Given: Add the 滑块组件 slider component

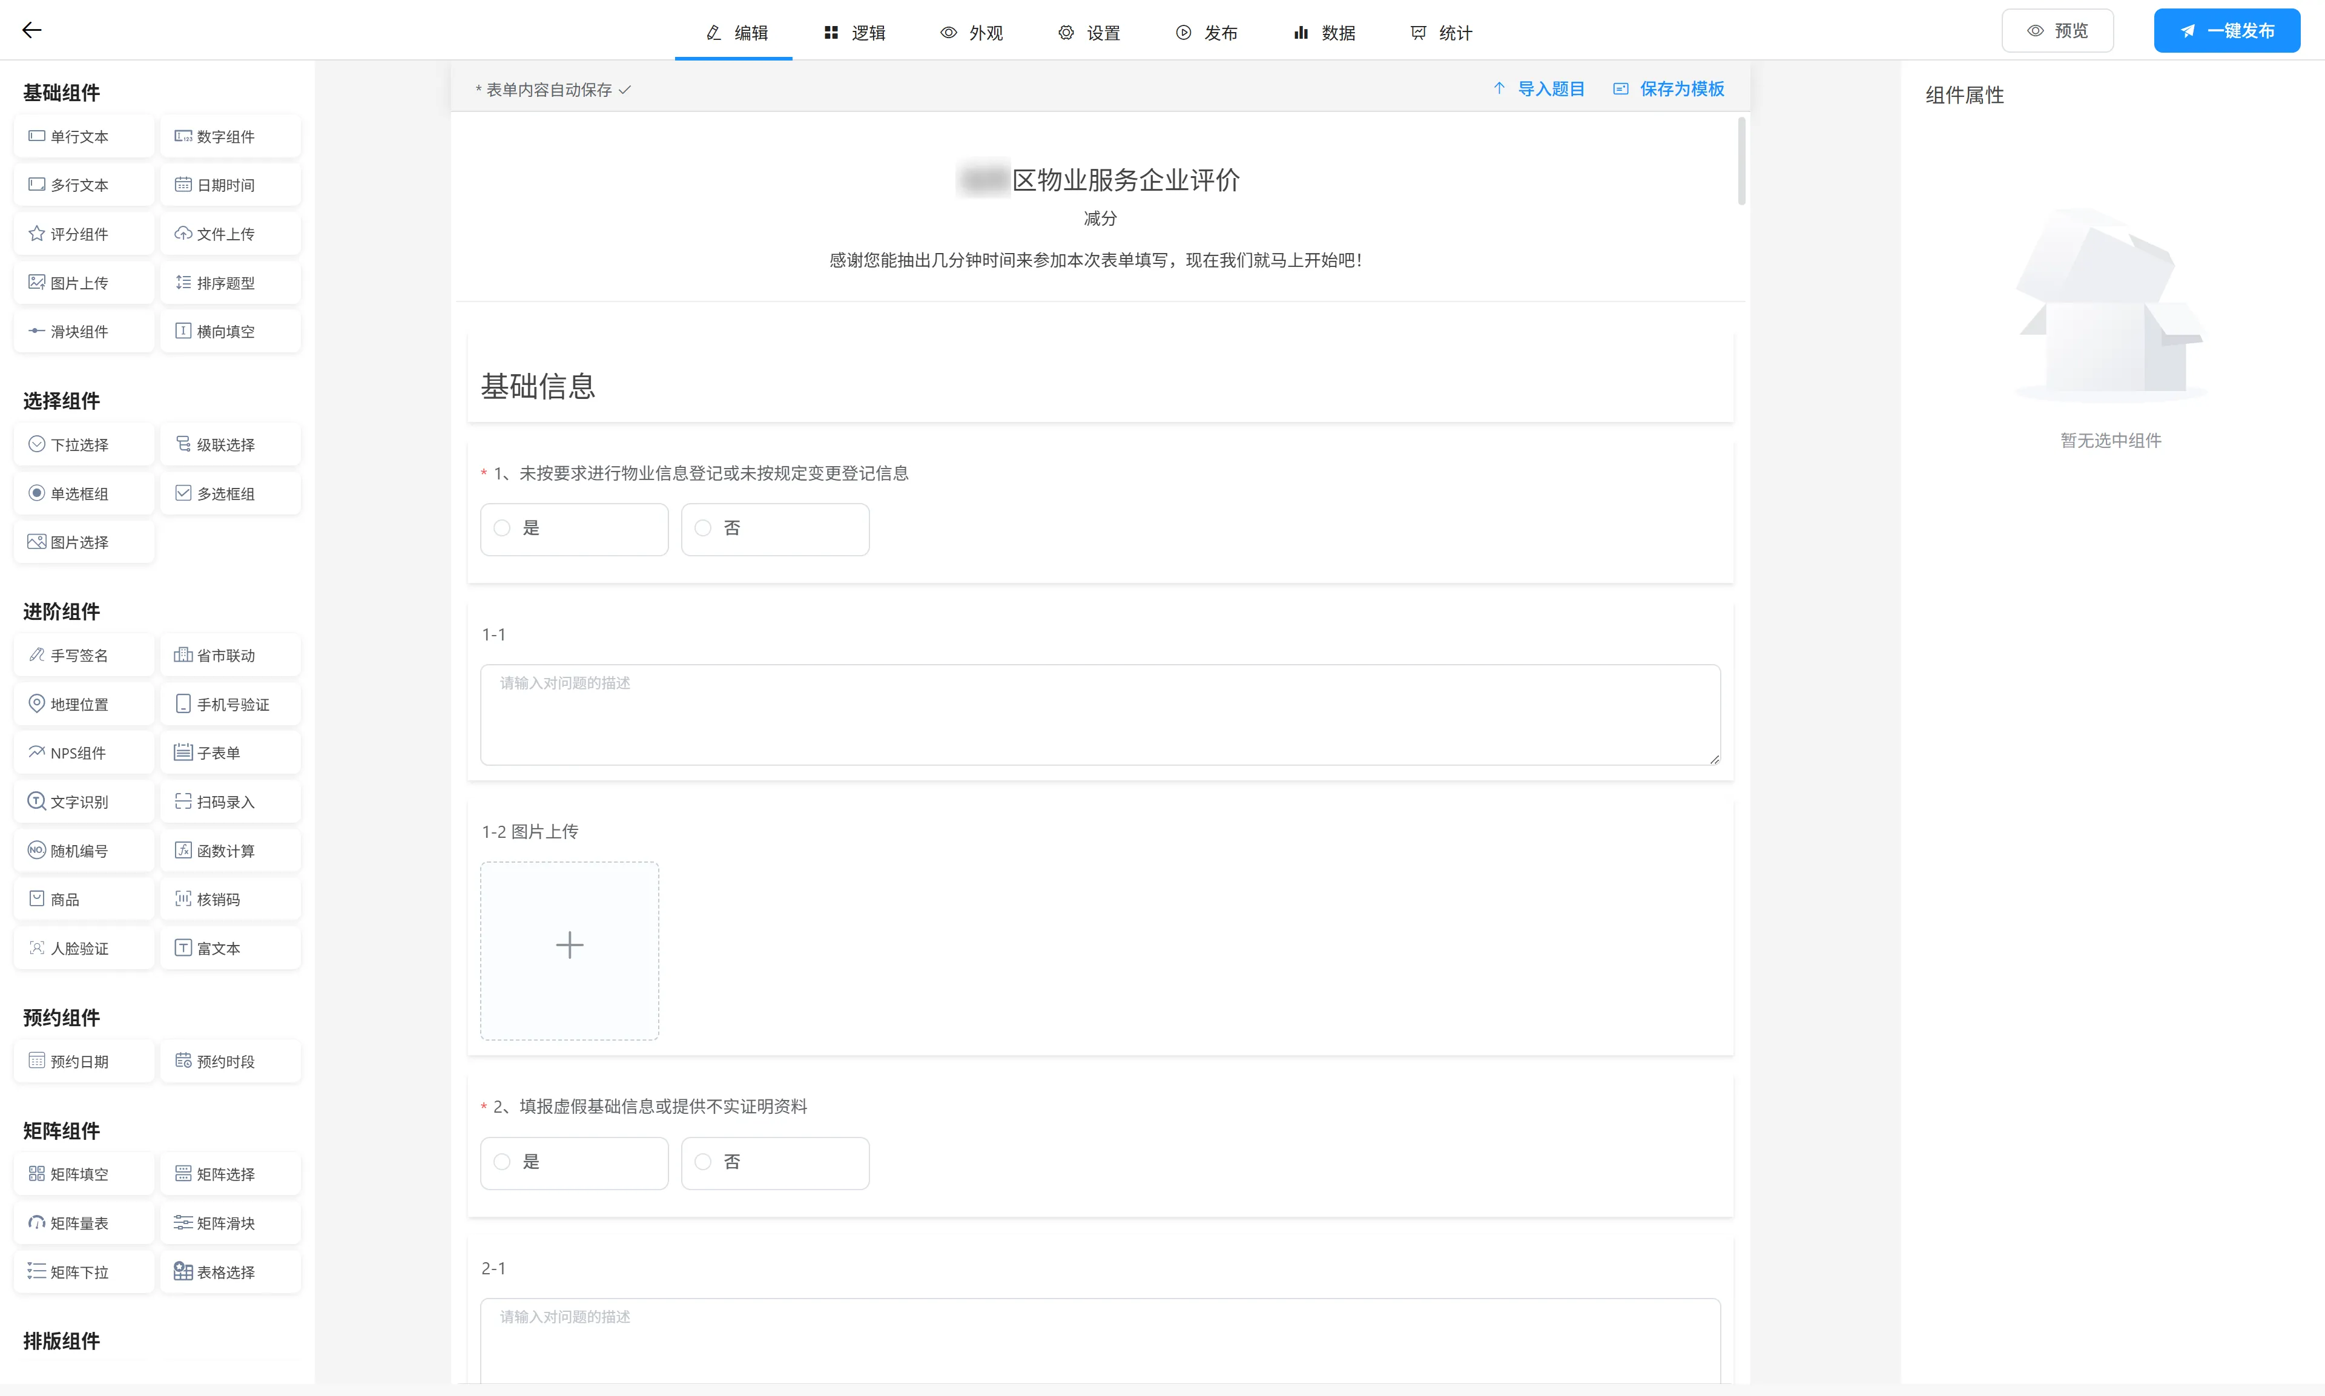Looking at the screenshot, I should click(84, 331).
